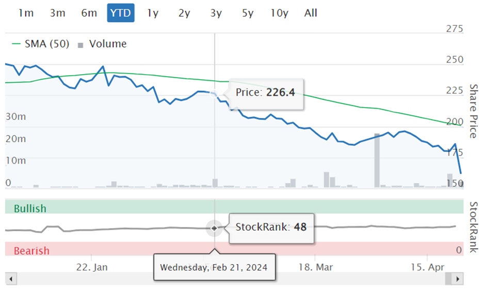Toggle the Volume legend series
The width and height of the screenshot is (485, 295).
102,44
